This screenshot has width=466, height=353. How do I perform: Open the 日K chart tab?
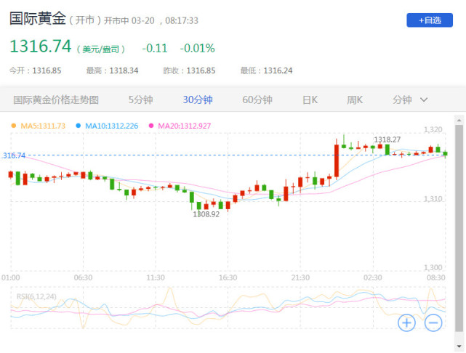tap(310, 100)
